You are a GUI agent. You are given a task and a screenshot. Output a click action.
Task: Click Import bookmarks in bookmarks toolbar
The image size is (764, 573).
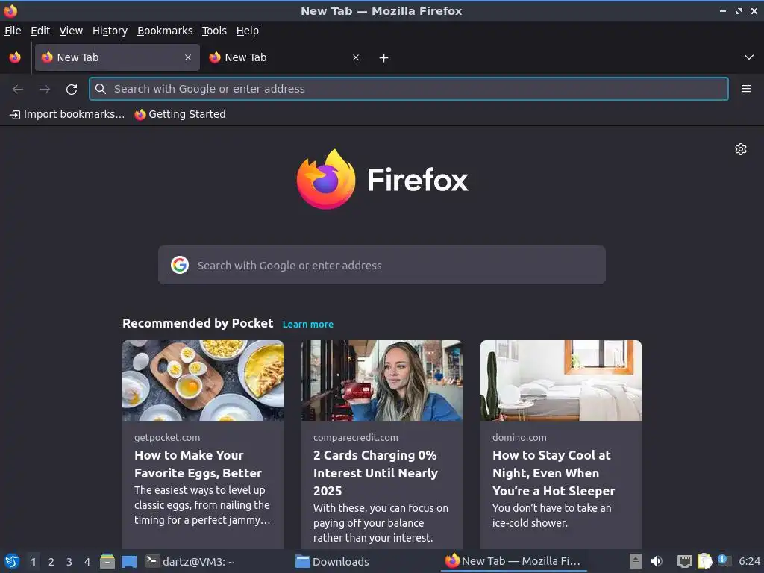point(67,114)
